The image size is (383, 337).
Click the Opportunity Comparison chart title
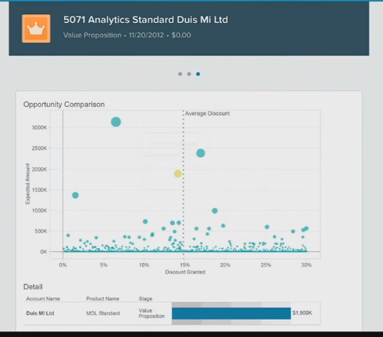click(x=64, y=105)
